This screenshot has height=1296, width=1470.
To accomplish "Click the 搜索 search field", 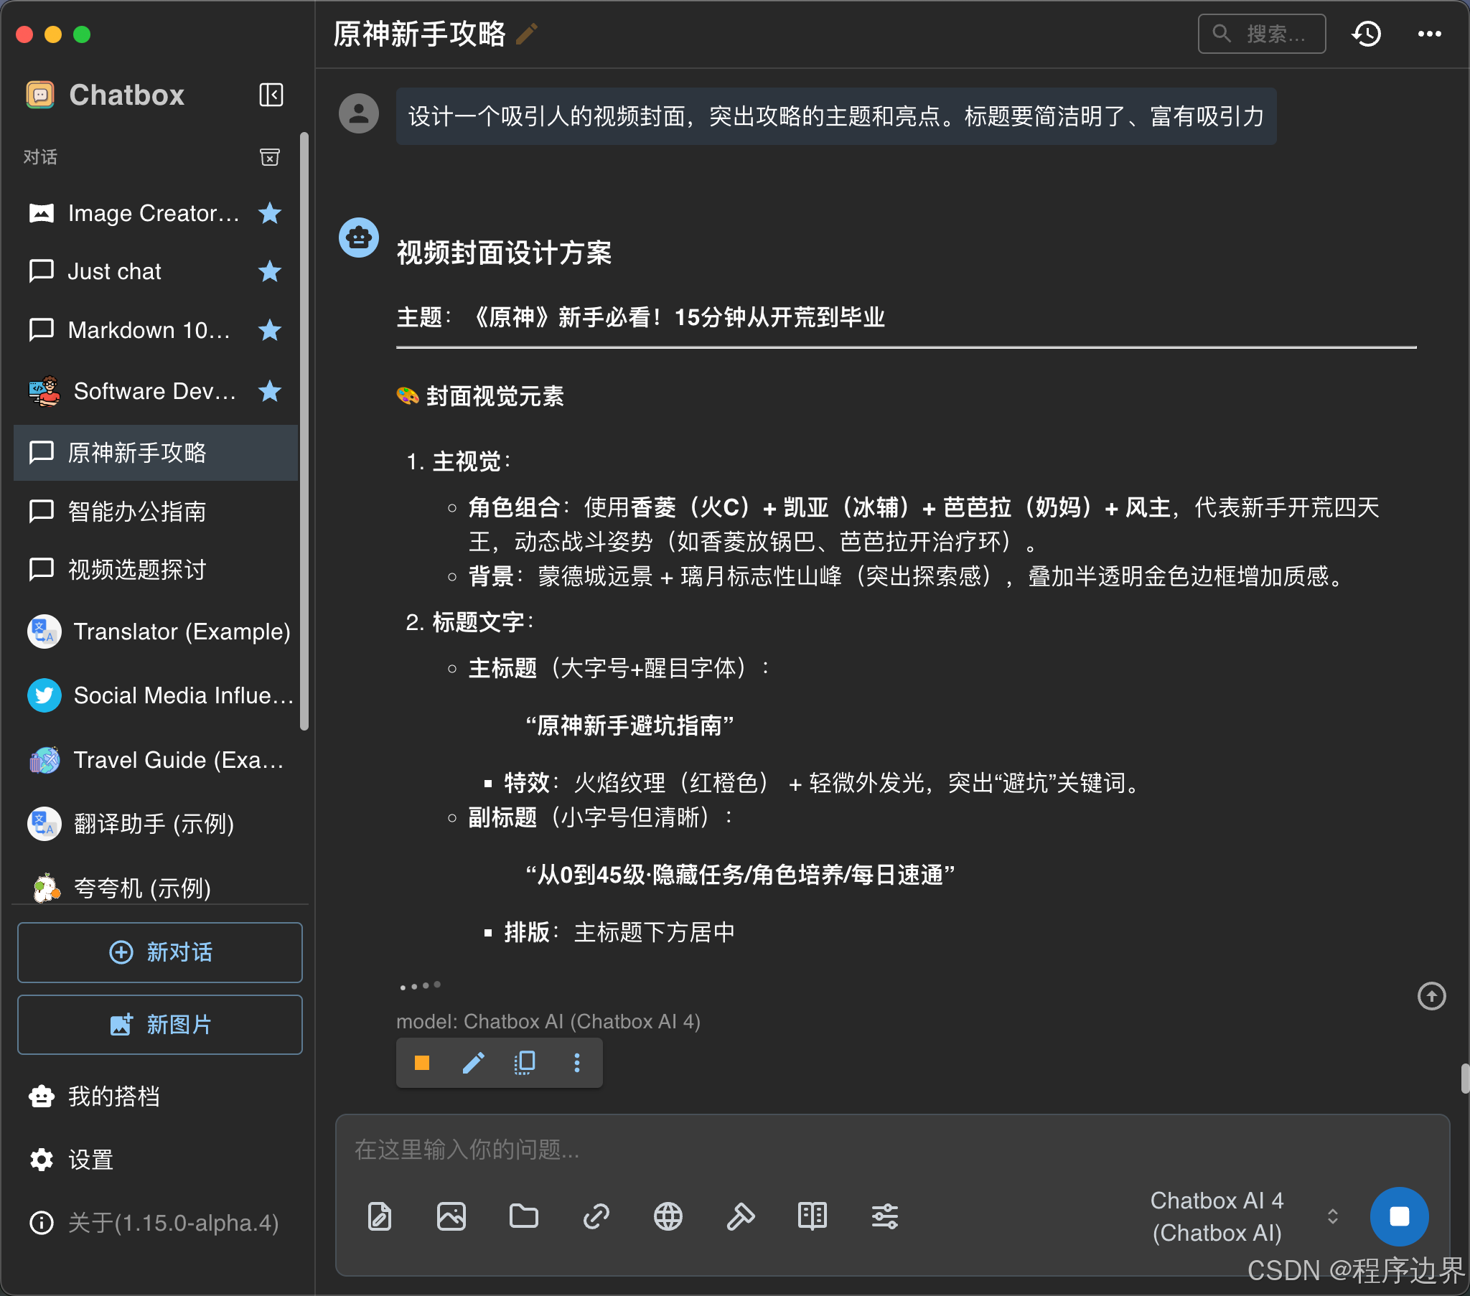I will 1261,34.
